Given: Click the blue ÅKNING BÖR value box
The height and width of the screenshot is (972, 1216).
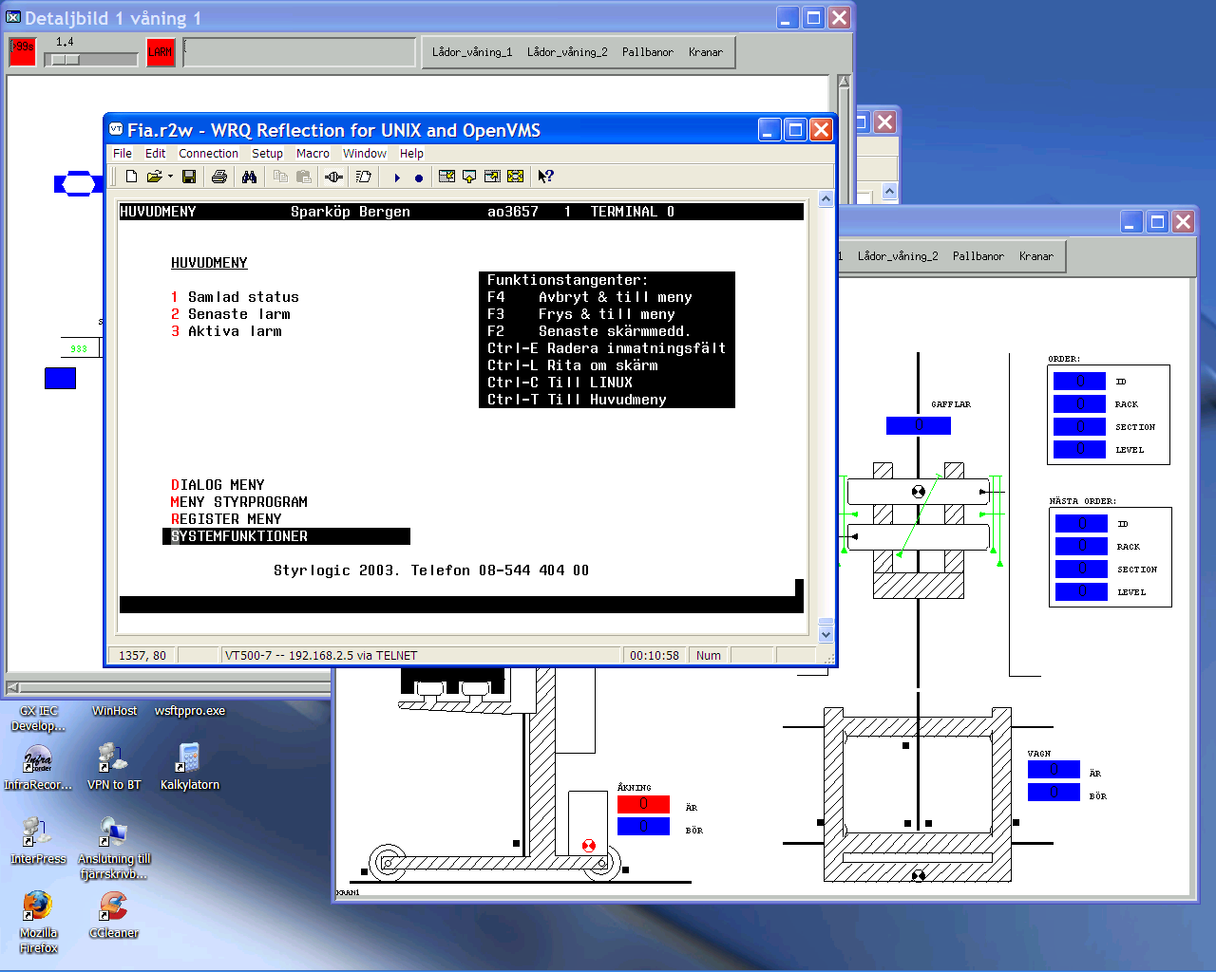Looking at the screenshot, I should pyautogui.click(x=643, y=827).
